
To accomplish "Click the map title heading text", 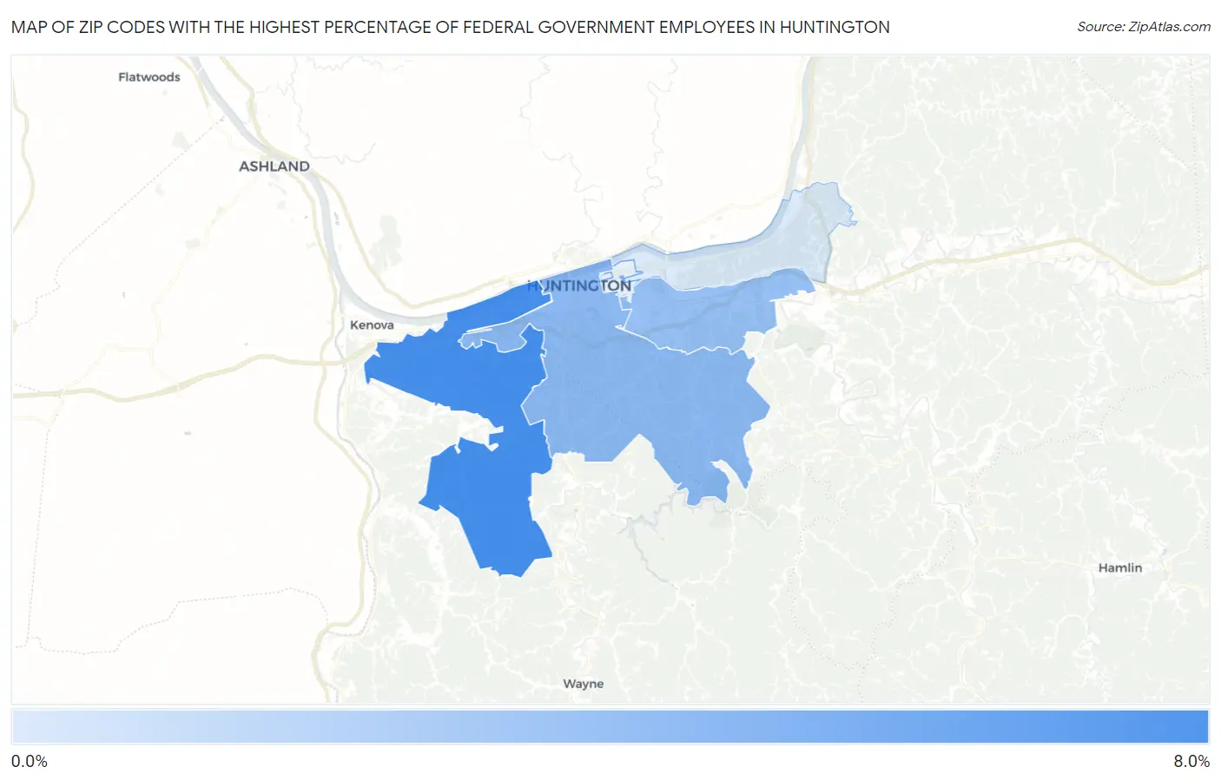I will (x=451, y=27).
